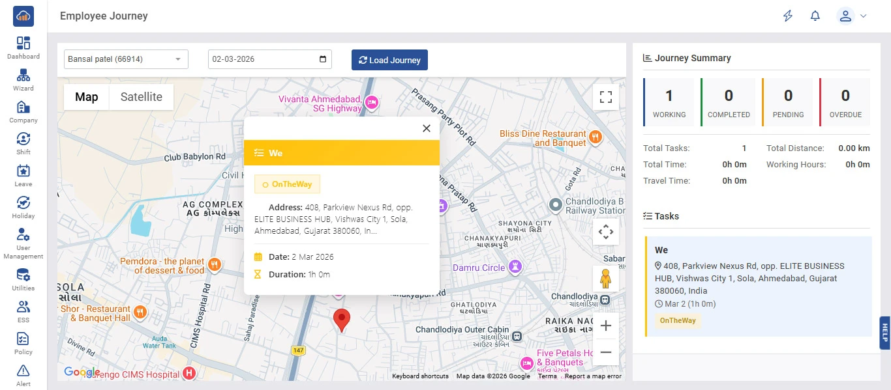Viewport: 891px width, 390px height.
Task: Switch map to Satellite view
Action: tap(141, 97)
